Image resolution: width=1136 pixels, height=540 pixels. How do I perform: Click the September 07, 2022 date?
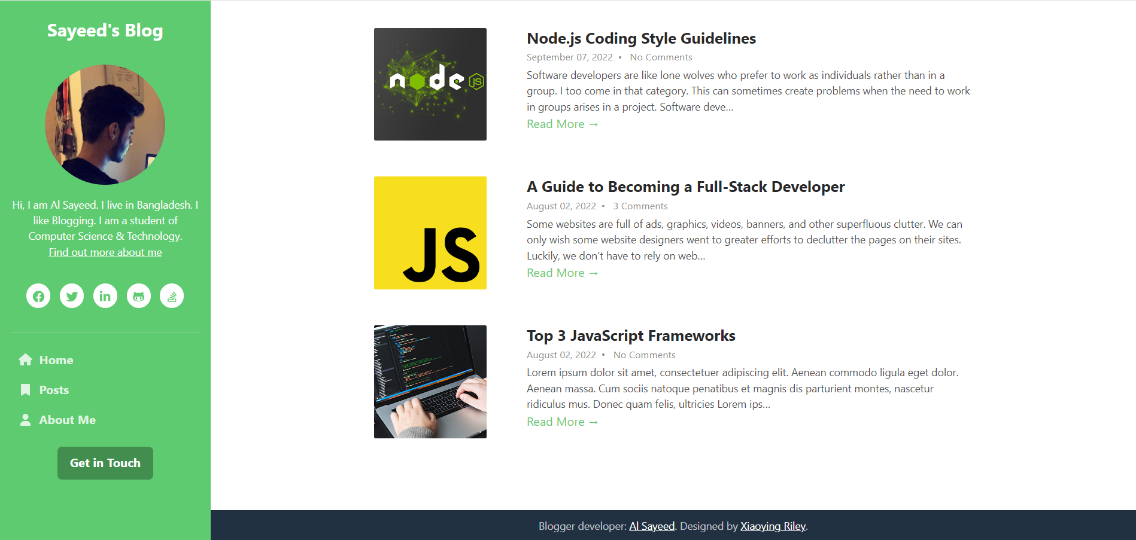(570, 57)
